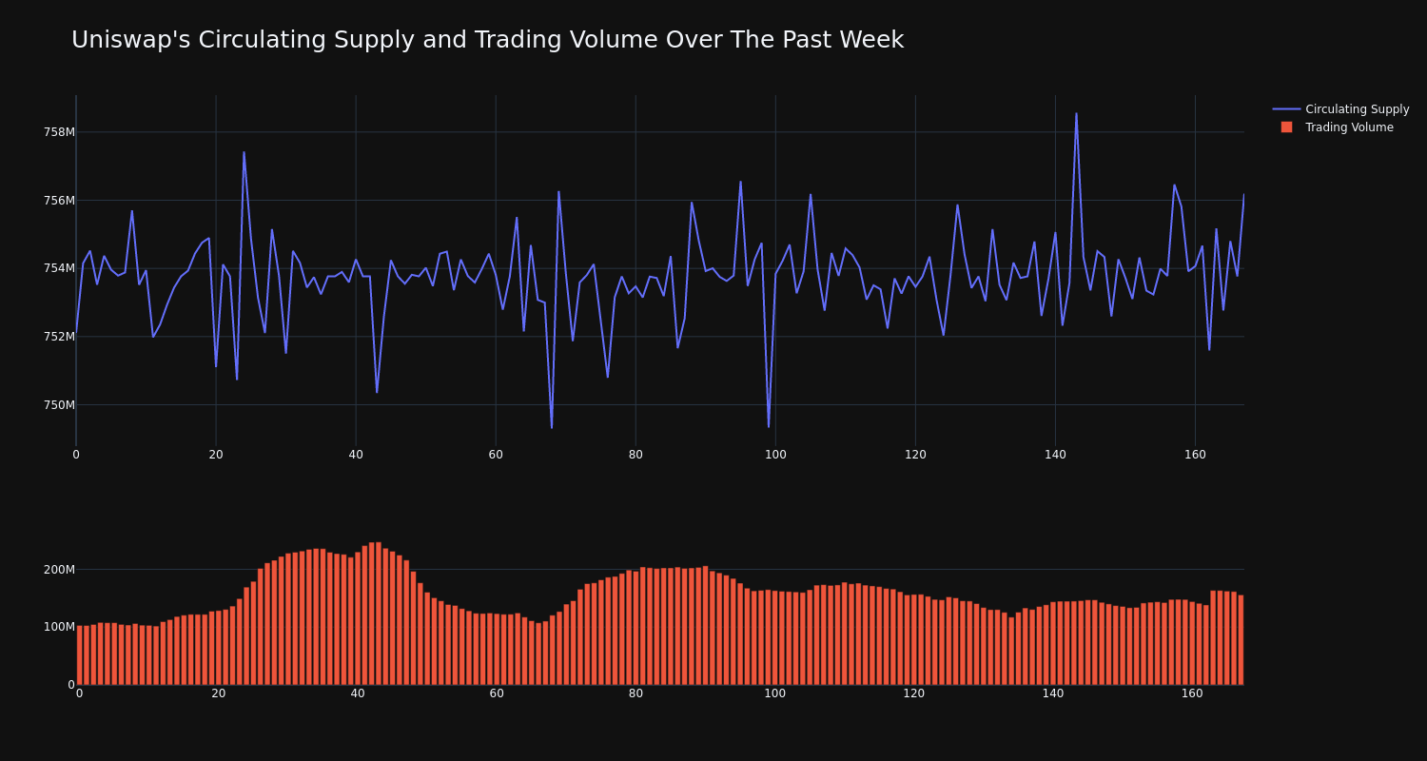The width and height of the screenshot is (1427, 761).
Task: Click the 60 tick label under the volume bars
Action: (x=497, y=693)
